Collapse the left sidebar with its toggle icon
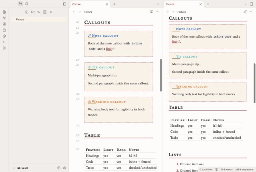 pos(64,4)
